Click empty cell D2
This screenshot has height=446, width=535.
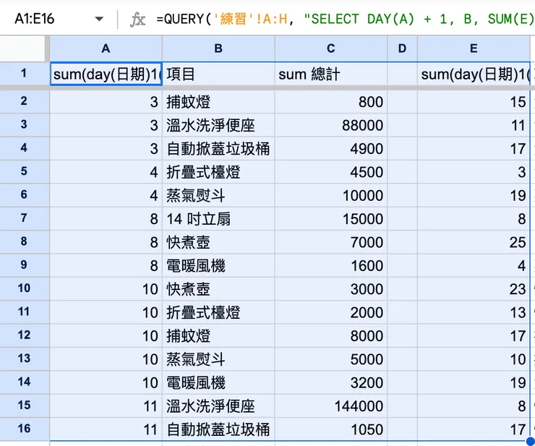pyautogui.click(x=402, y=102)
